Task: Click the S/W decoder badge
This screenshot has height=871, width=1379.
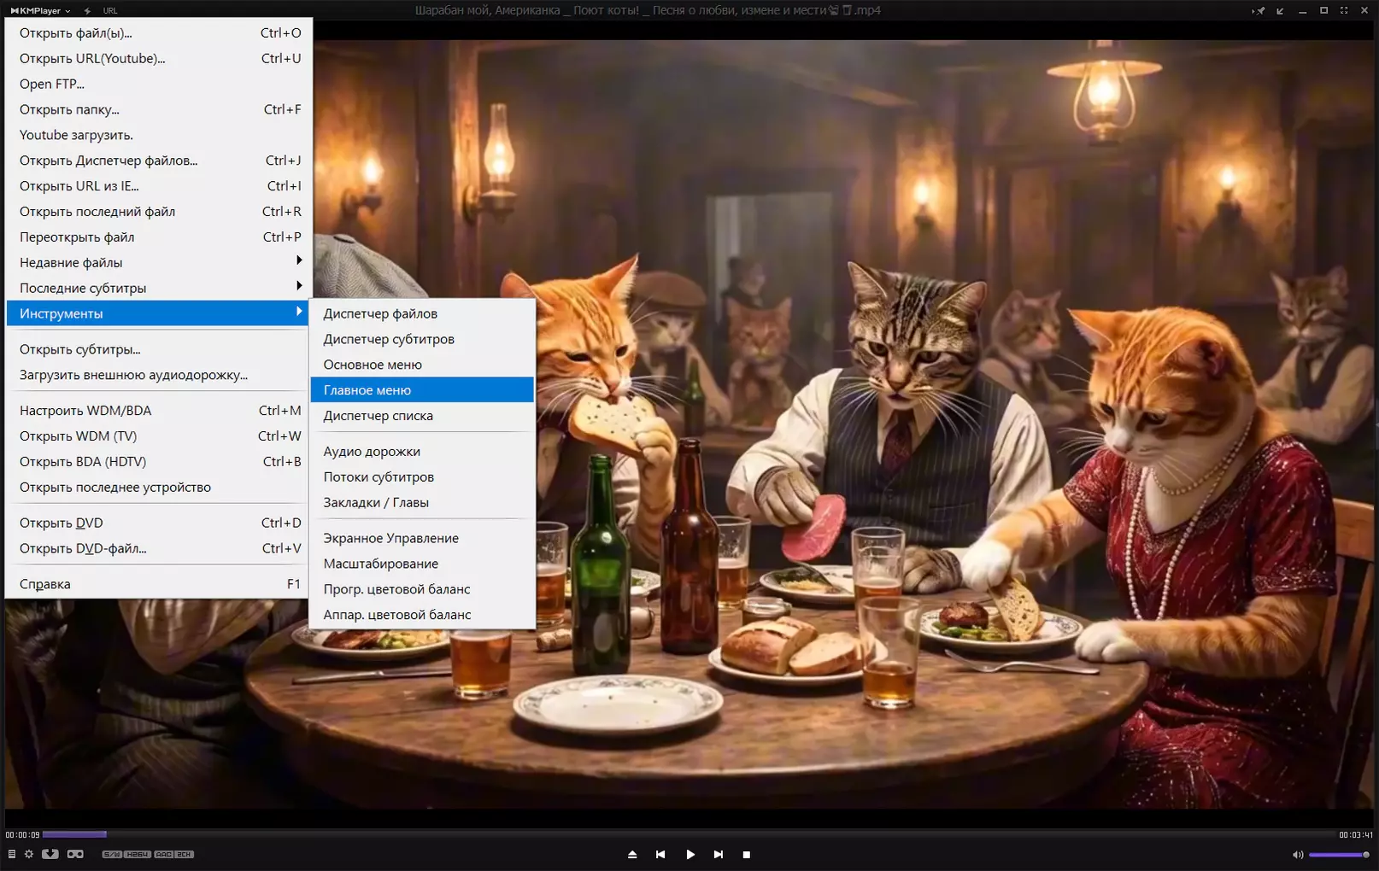Action: [112, 854]
